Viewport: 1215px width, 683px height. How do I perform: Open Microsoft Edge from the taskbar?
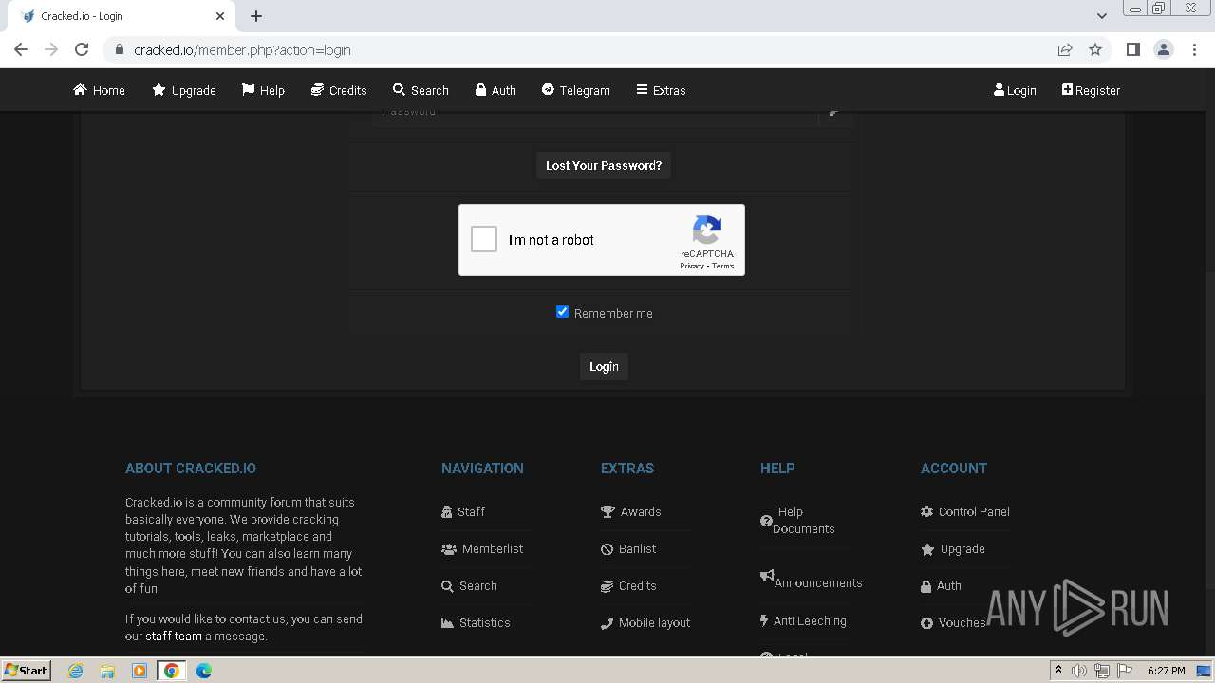(x=204, y=670)
